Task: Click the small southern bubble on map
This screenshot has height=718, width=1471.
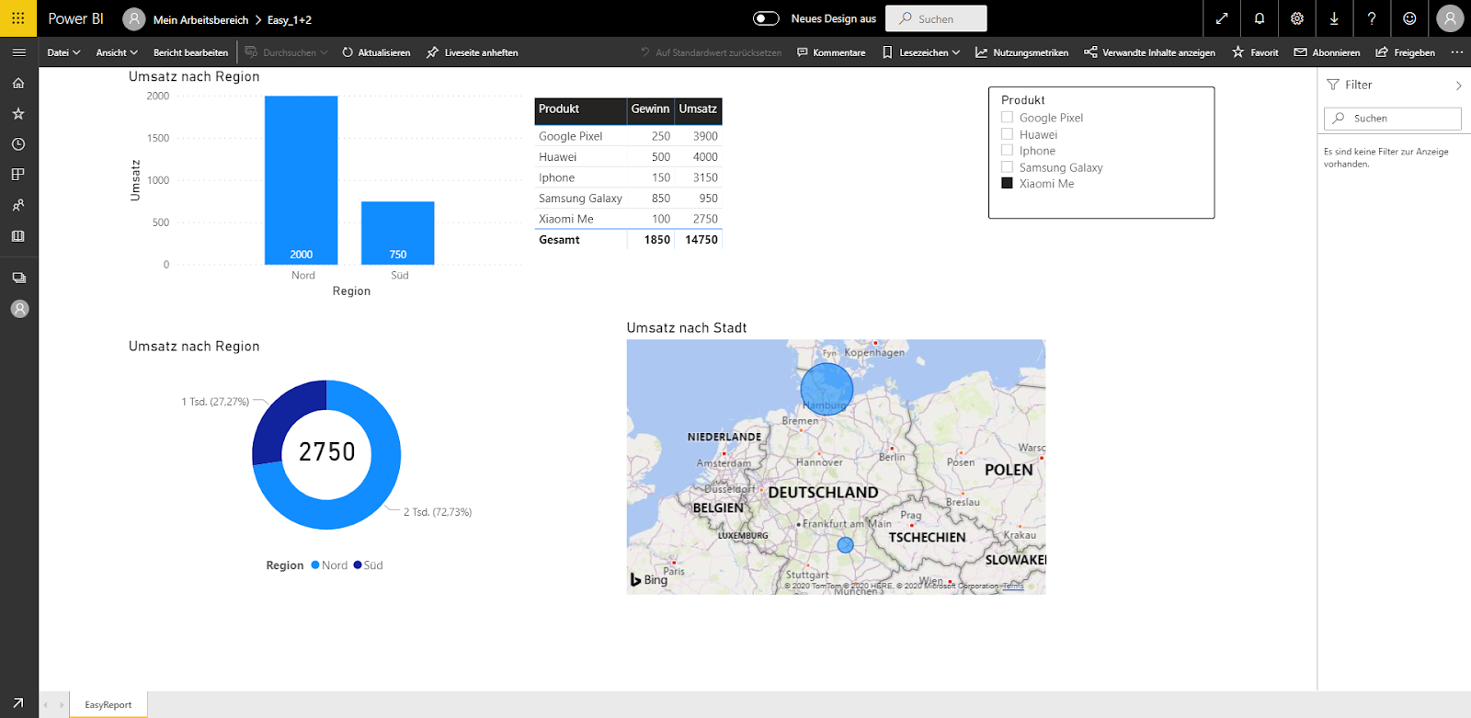Action: click(x=846, y=545)
